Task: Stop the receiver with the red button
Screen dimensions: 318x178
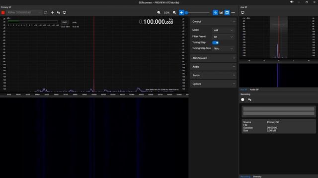Action: click(3, 12)
